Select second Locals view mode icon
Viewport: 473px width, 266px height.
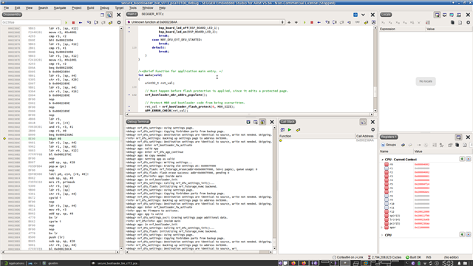[444, 15]
